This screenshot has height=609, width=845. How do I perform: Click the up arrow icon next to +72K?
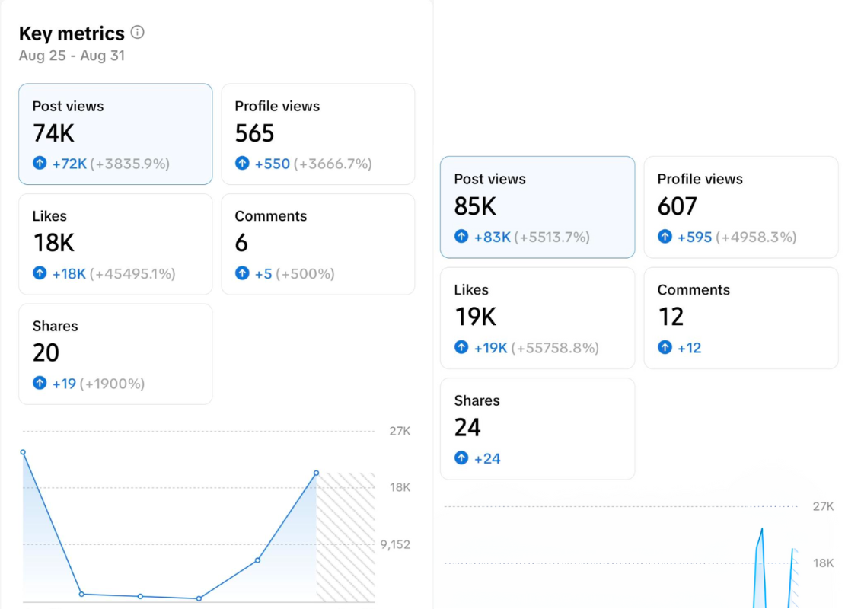coord(40,164)
